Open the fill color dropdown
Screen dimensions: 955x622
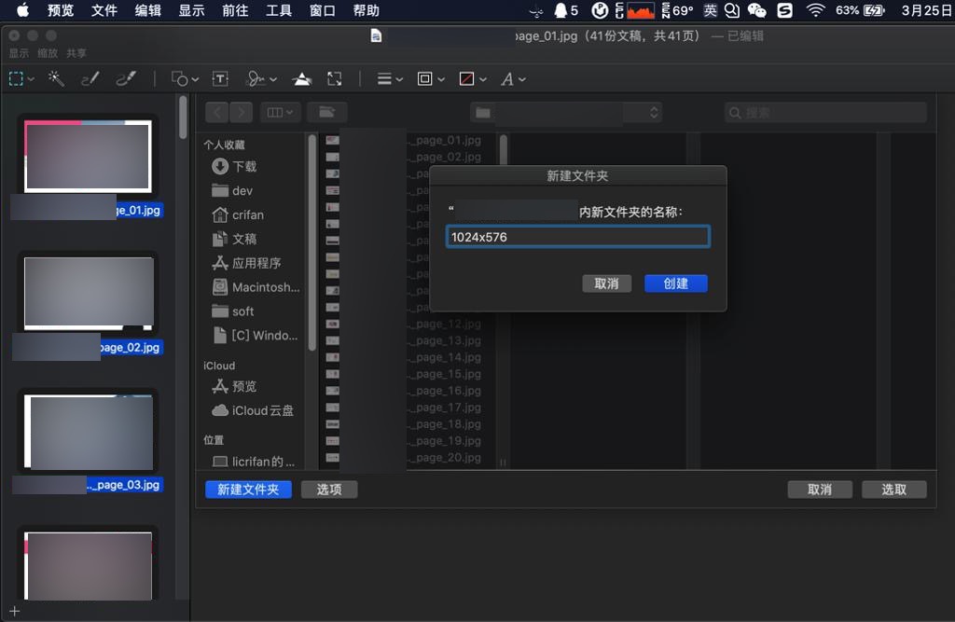coord(473,78)
